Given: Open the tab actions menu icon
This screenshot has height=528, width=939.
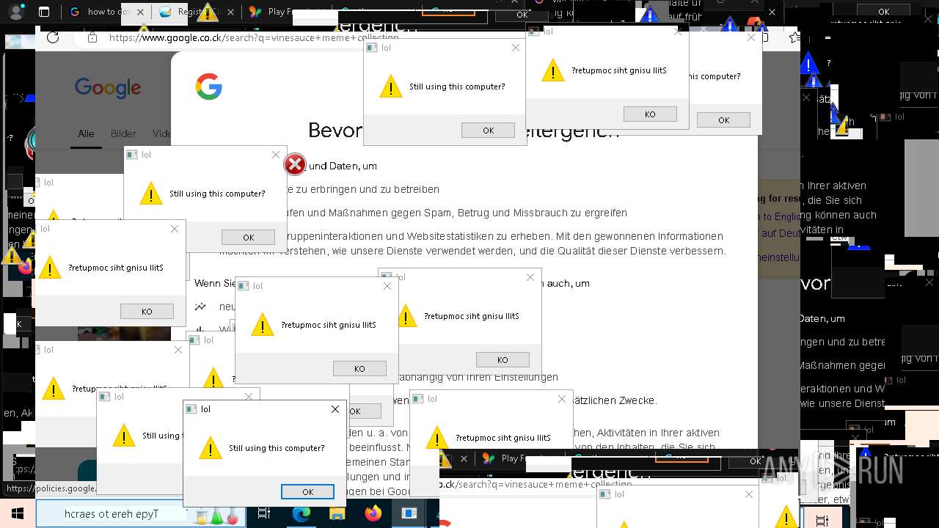Looking at the screenshot, I should (x=44, y=12).
